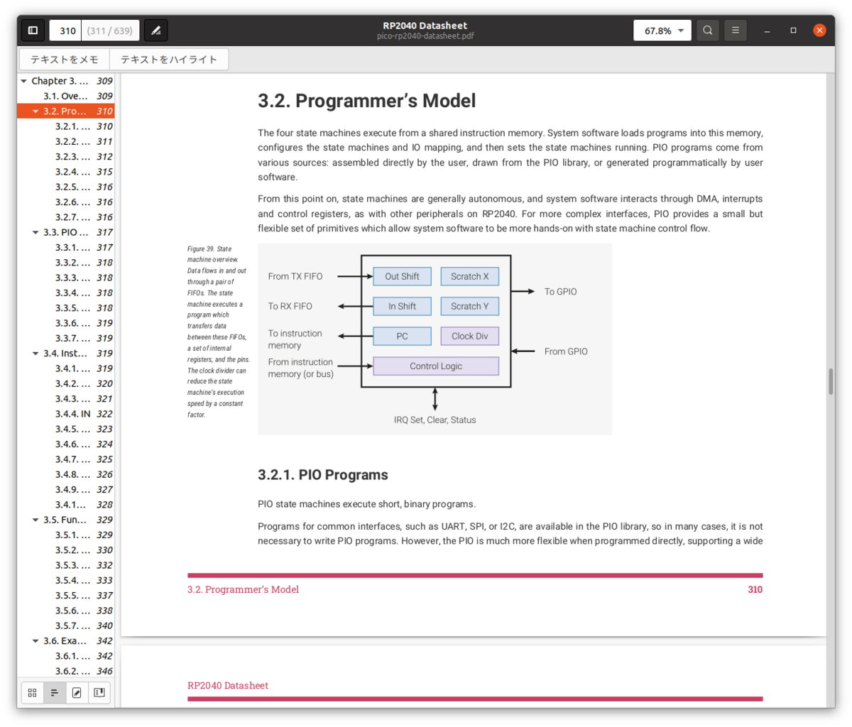The image size is (852, 727).
Task: Jump to outline entry 3.3.1. page 317
Action: point(66,247)
